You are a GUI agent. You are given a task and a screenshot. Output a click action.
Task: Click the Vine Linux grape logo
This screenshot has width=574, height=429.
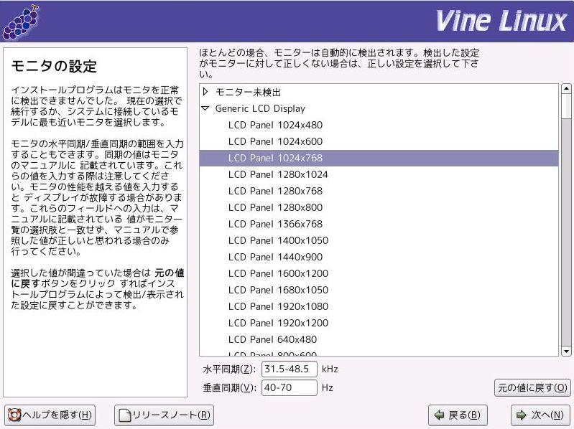(x=20, y=22)
